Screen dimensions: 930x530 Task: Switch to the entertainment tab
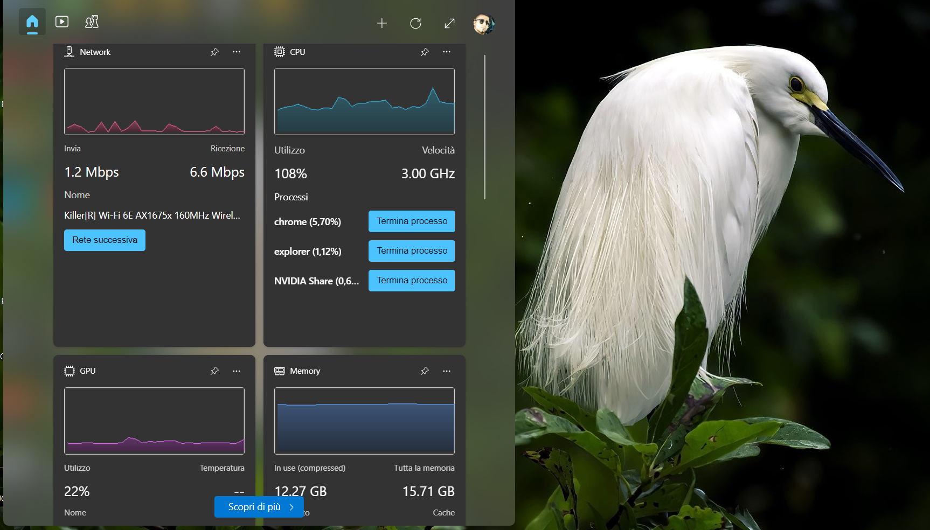click(x=62, y=22)
